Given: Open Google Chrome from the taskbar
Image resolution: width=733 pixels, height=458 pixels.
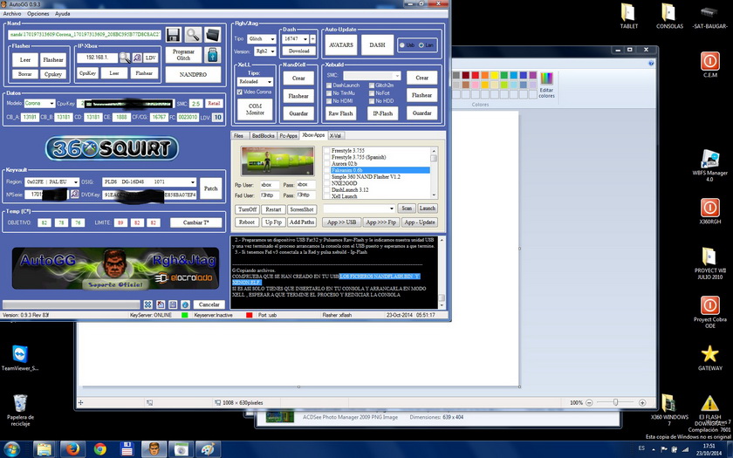Looking at the screenshot, I should pos(99,449).
